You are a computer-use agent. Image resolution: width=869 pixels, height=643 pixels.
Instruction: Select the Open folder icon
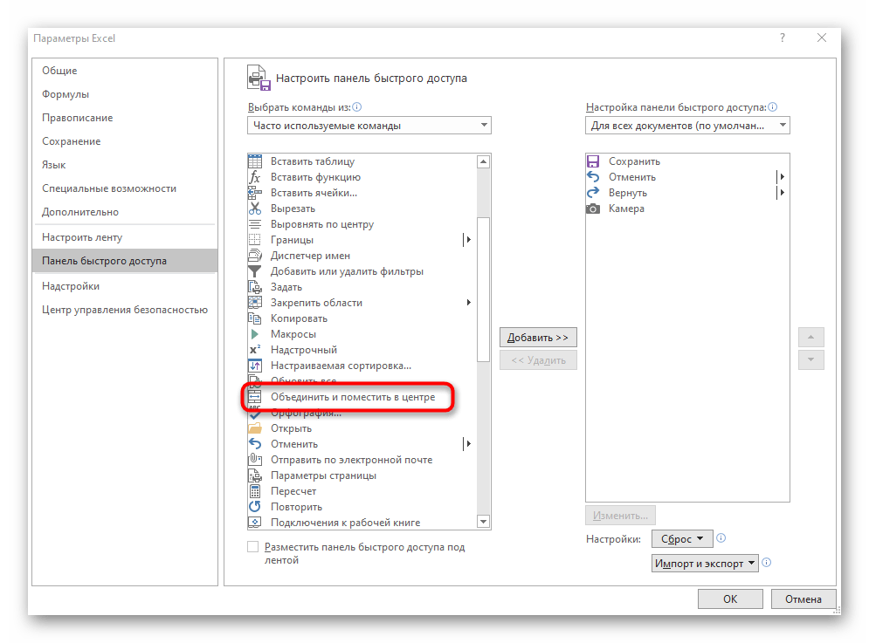pos(255,428)
